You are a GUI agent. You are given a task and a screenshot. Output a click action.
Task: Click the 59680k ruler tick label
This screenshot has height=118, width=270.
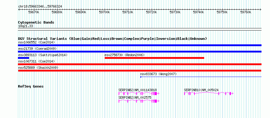point(57,12)
